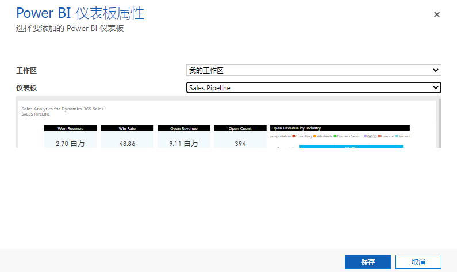Click the Open Revenue by Industry chart header
Viewport: 457px width, 272px height.
tap(340, 128)
